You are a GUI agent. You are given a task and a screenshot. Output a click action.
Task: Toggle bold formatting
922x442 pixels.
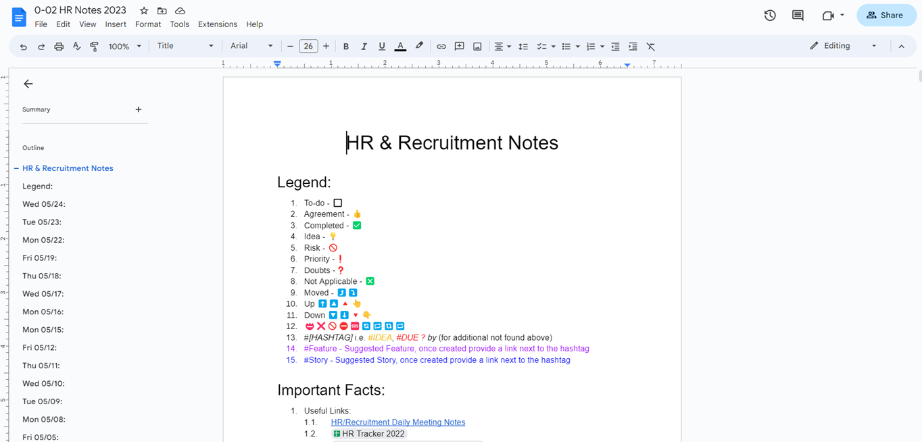(346, 47)
